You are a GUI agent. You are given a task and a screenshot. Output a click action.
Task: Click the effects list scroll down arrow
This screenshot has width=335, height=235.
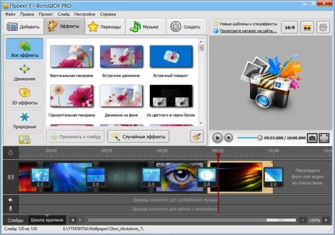[201, 123]
